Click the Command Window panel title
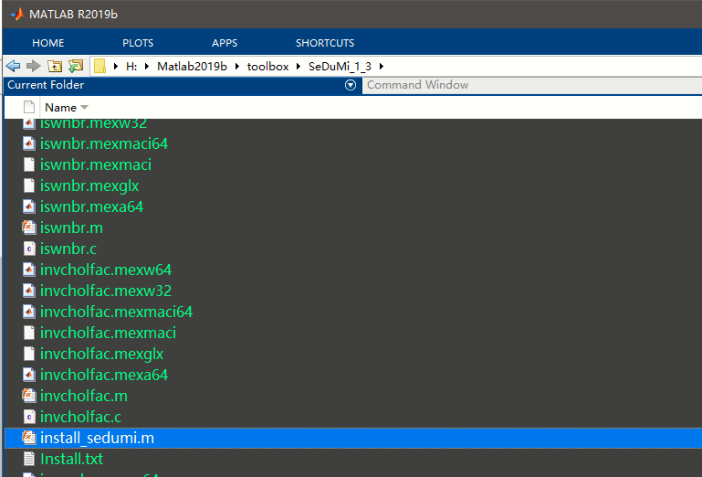702x477 pixels. pyautogui.click(x=418, y=85)
